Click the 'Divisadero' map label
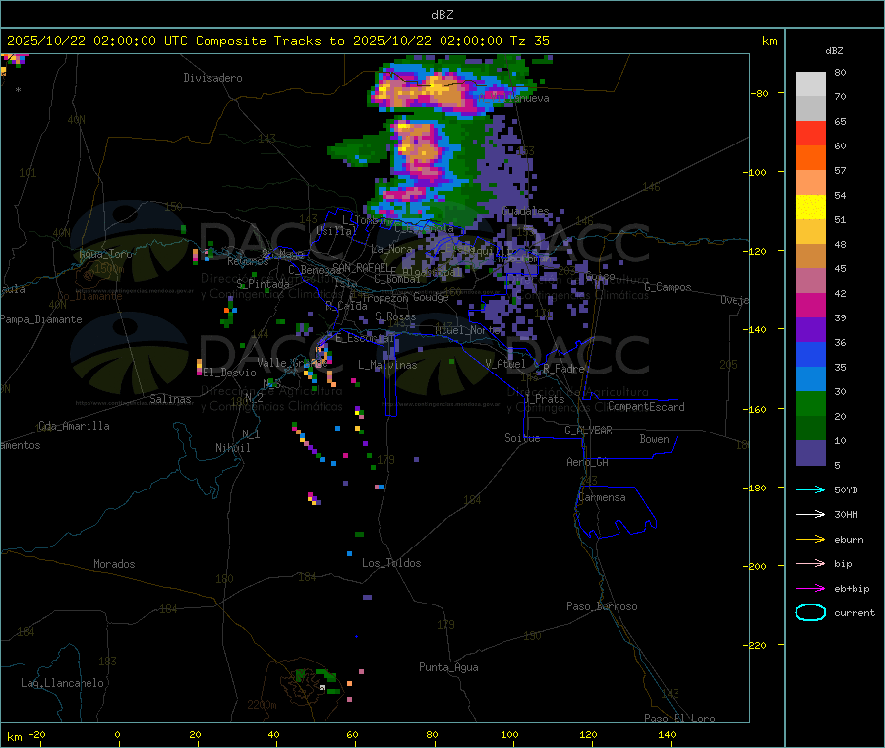885x748 pixels. pos(212,78)
